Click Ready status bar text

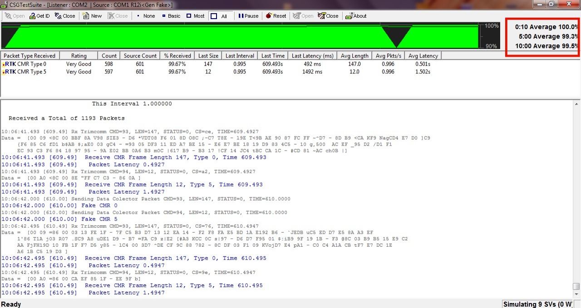11,304
